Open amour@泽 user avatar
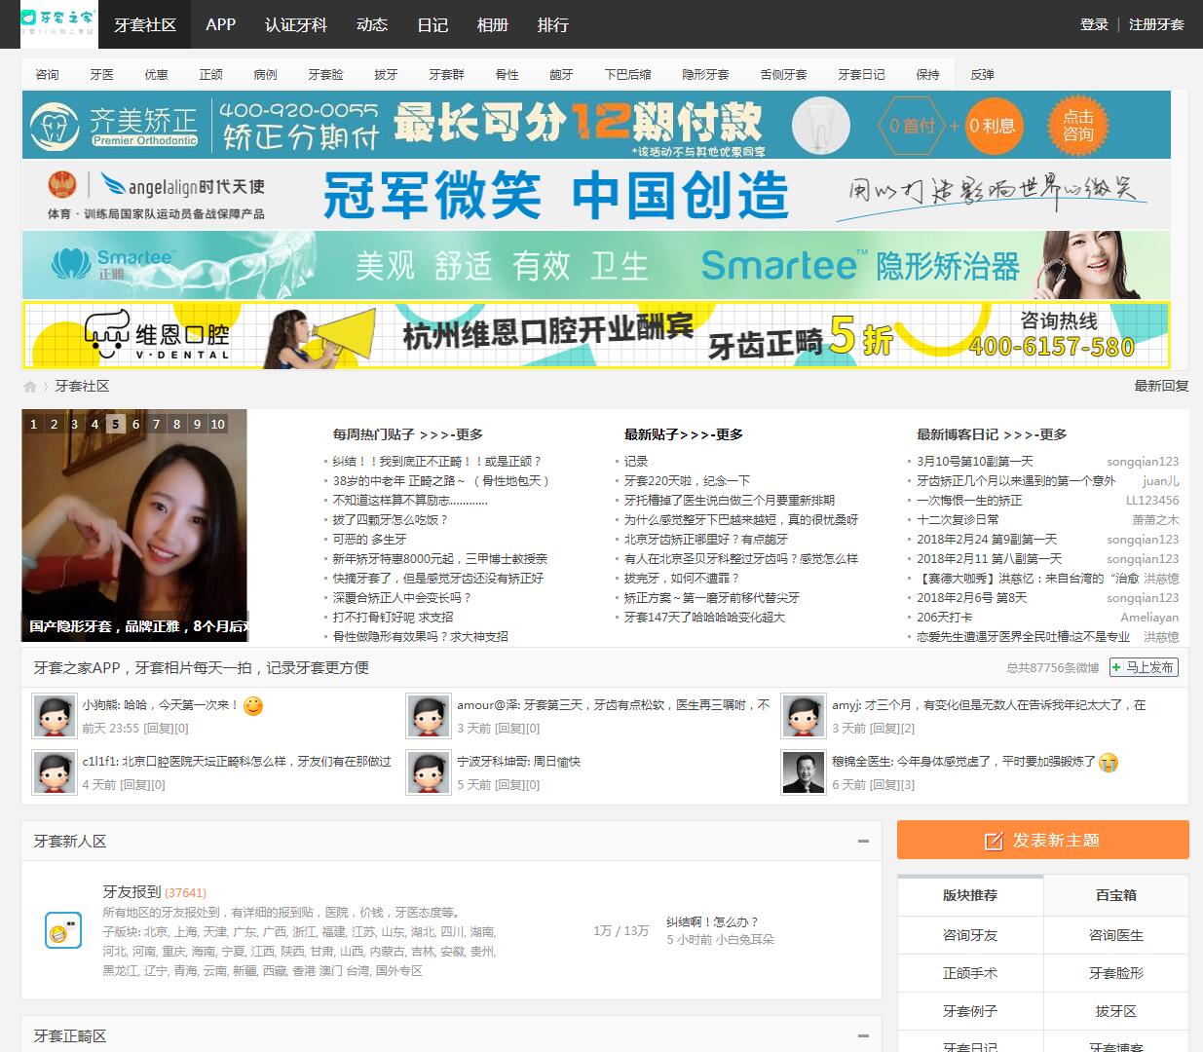 point(429,716)
